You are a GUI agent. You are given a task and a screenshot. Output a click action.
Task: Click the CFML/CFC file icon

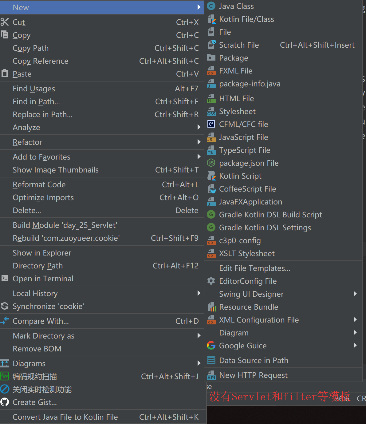pos(211,124)
